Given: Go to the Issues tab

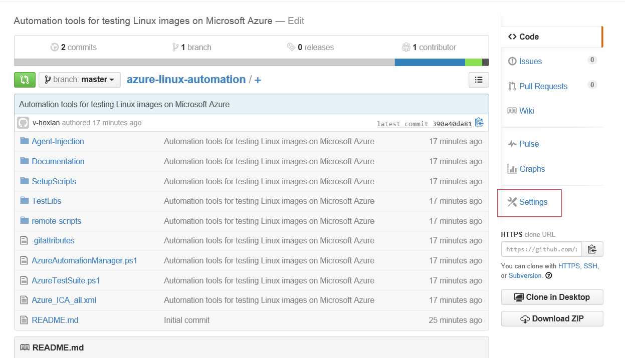Looking at the screenshot, I should coord(530,61).
